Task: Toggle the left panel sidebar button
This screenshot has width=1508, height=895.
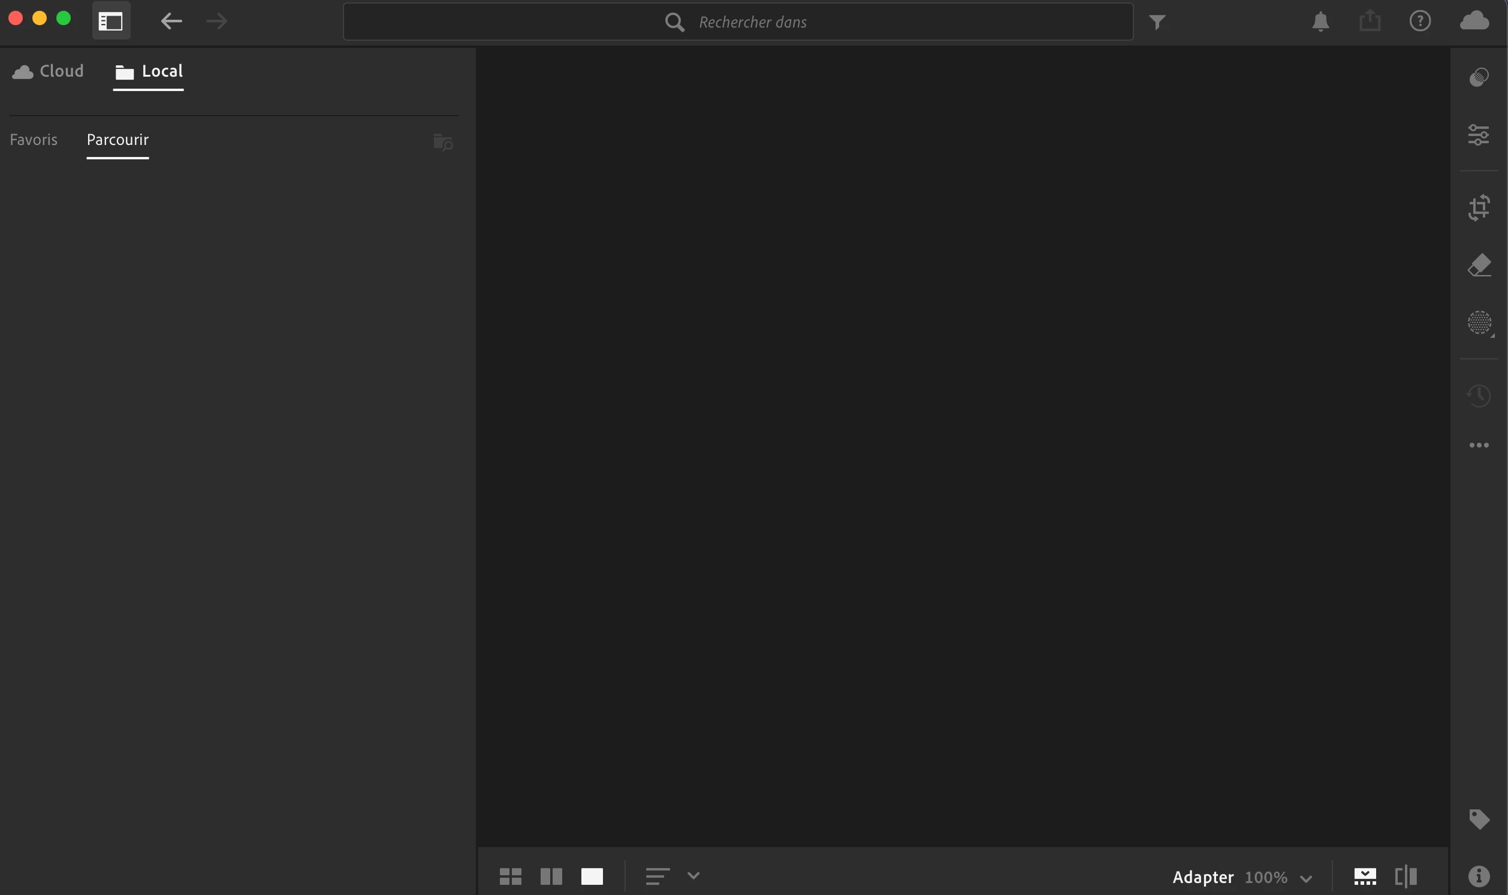Action: coord(111,22)
